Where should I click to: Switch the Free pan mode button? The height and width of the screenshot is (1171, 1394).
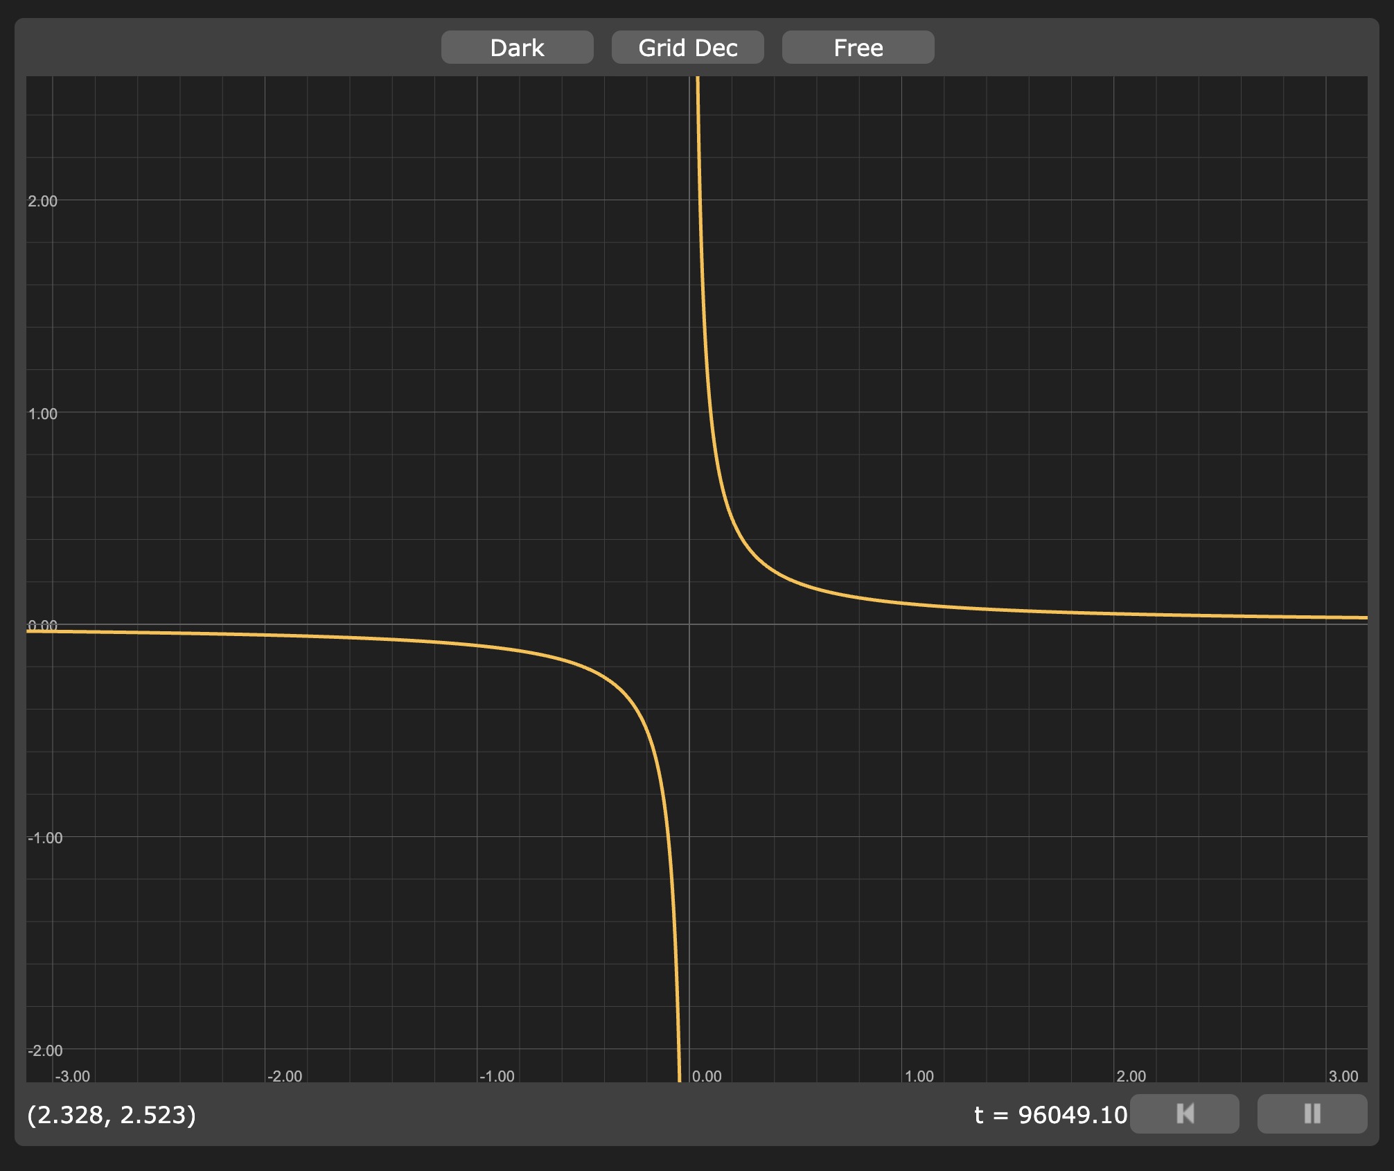(x=858, y=47)
